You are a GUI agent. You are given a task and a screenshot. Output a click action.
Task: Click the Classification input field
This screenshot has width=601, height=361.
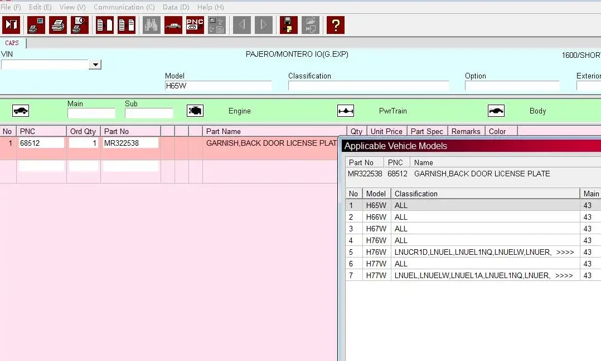point(369,86)
